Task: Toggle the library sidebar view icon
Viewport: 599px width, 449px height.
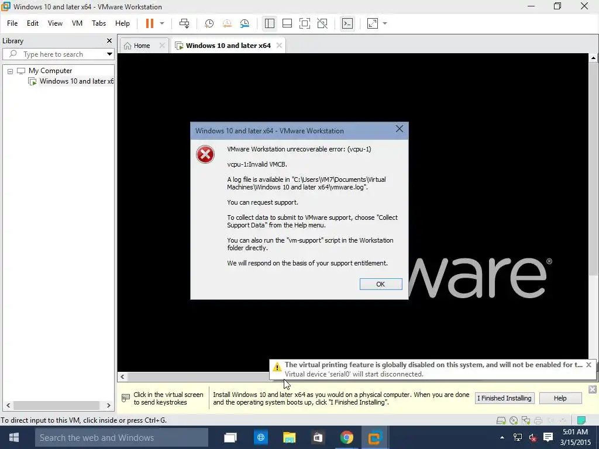Action: pyautogui.click(x=269, y=23)
